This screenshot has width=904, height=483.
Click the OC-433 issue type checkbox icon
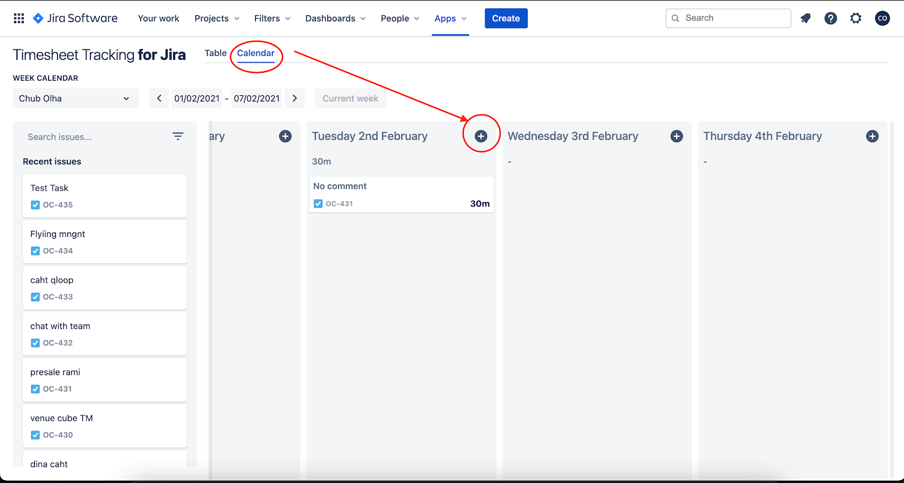[35, 297]
